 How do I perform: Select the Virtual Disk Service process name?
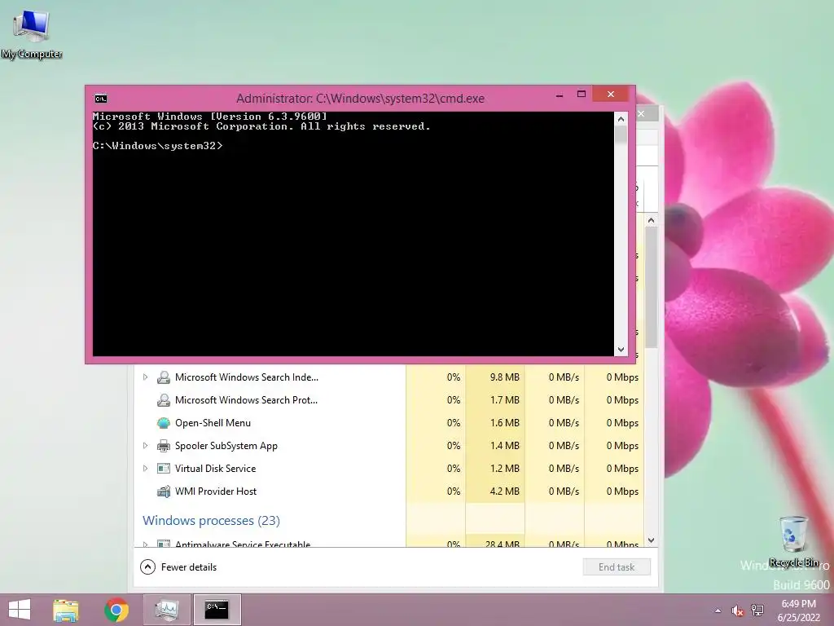(215, 469)
